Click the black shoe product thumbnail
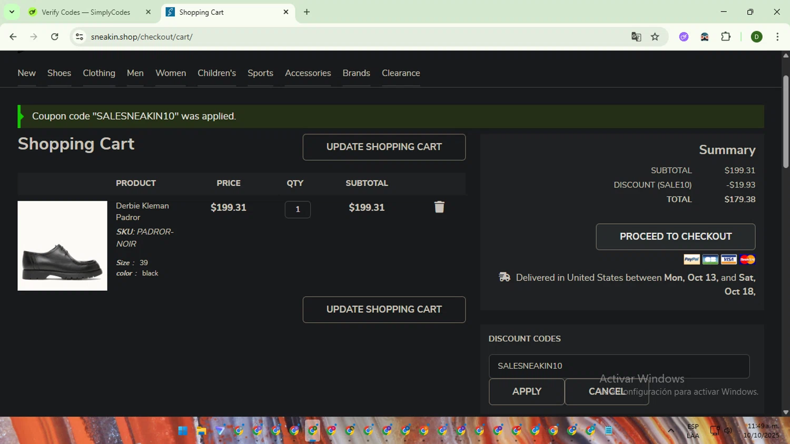Viewport: 790px width, 444px height. (x=62, y=245)
